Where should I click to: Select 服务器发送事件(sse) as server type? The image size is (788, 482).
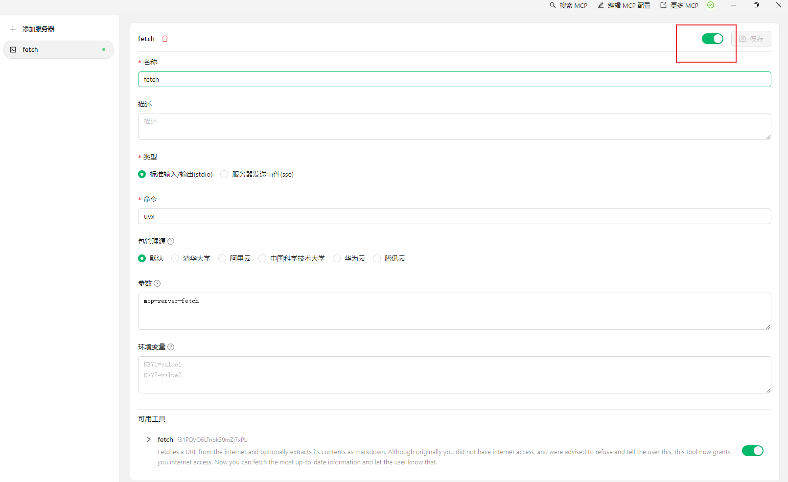[224, 174]
